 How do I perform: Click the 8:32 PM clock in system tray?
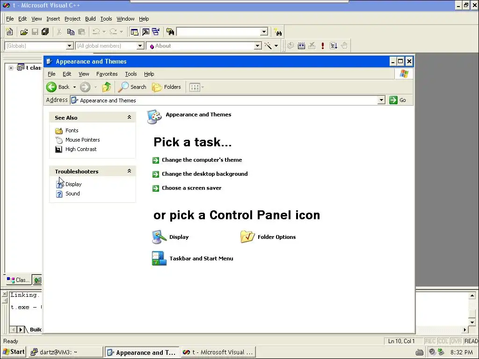(x=461, y=352)
